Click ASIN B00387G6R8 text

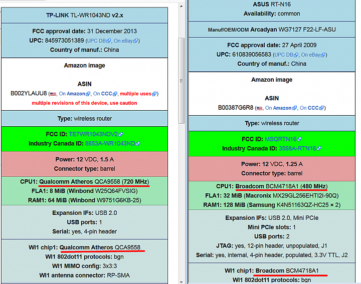point(236,108)
